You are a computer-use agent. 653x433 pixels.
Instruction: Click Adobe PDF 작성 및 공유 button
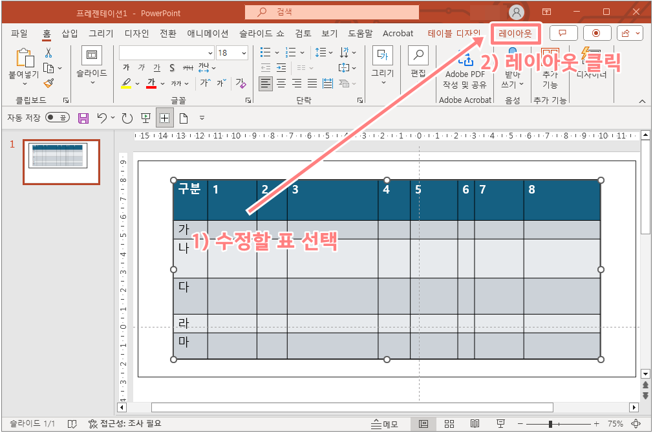click(x=465, y=69)
